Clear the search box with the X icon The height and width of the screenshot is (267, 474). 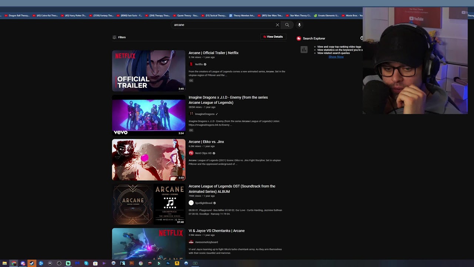click(x=277, y=25)
